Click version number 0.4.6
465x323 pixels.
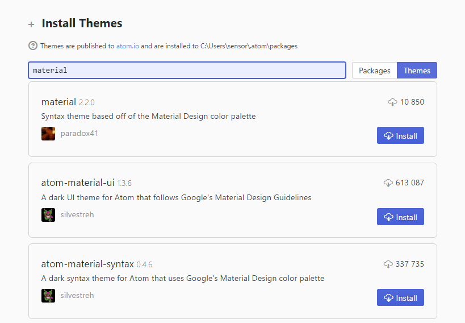click(x=144, y=265)
